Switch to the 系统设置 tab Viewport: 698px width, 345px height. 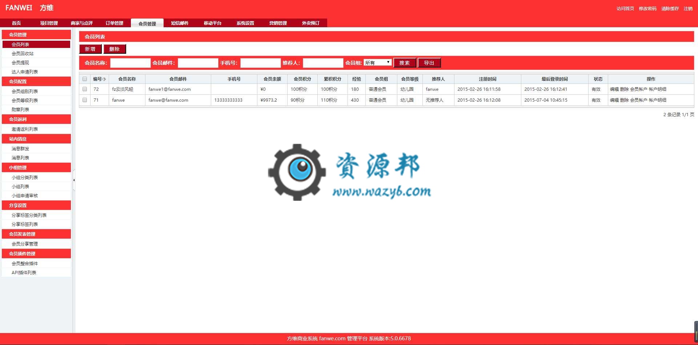(245, 23)
